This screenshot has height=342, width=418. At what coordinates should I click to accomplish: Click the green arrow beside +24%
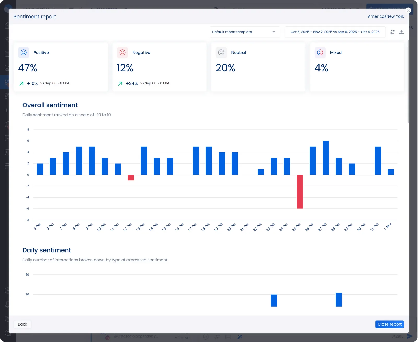click(x=120, y=83)
